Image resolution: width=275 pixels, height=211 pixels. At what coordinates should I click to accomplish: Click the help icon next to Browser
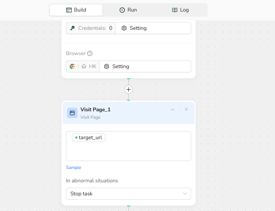click(90, 54)
